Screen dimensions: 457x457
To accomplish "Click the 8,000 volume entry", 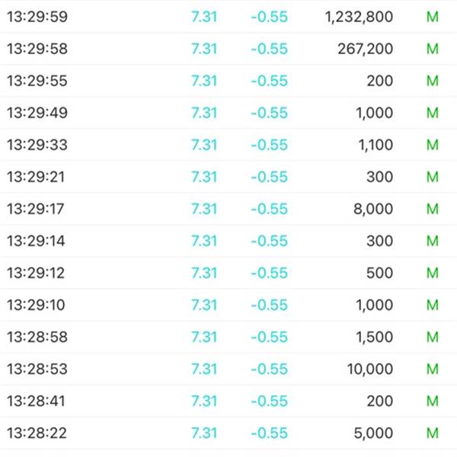I will [373, 209].
